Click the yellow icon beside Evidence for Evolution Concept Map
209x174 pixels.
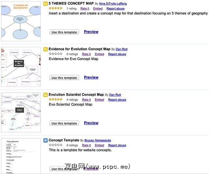[45, 49]
